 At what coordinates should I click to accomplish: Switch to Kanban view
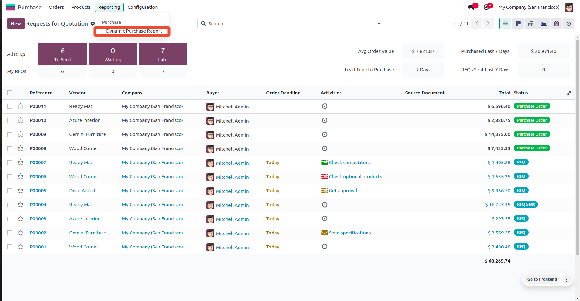pos(518,24)
